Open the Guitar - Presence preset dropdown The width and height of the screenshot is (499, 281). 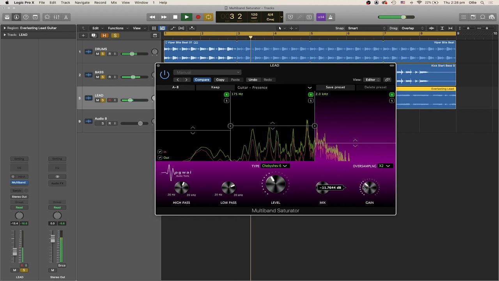(x=274, y=87)
